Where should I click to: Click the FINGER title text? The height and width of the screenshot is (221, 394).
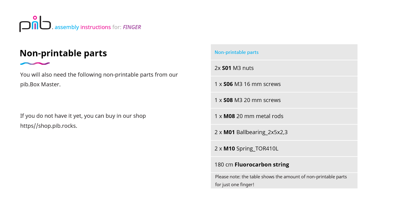pos(132,27)
